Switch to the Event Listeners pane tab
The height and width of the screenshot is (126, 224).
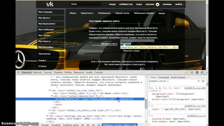(x=178, y=77)
